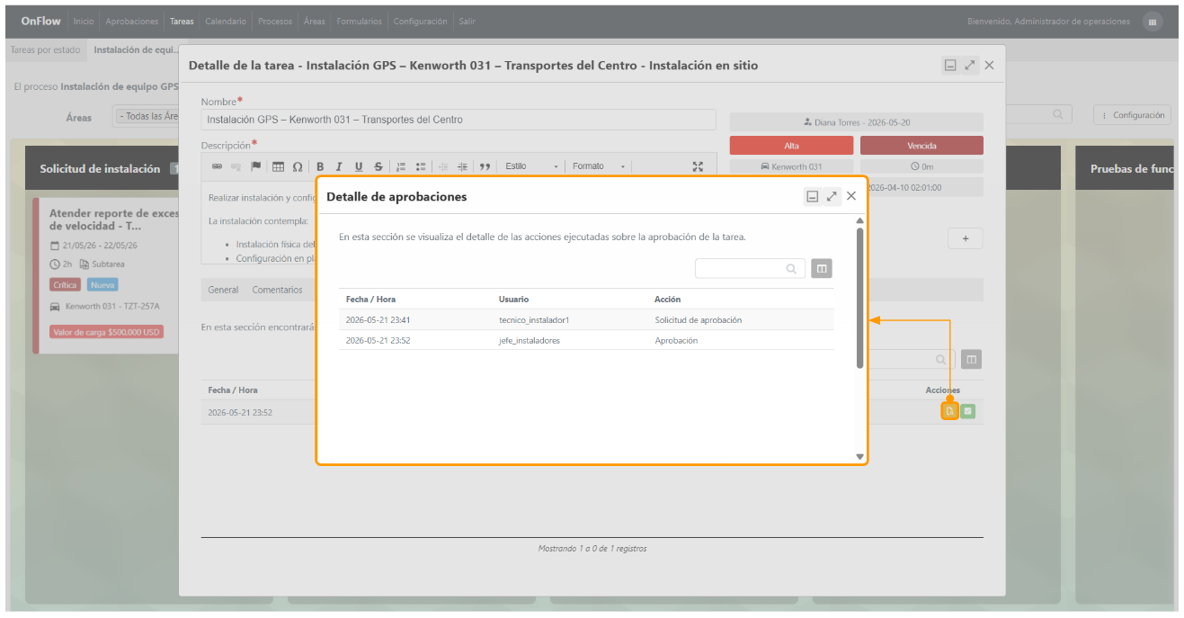Insert a block quote in the description
Viewport: 1184px width, 618px height.
pyautogui.click(x=485, y=166)
